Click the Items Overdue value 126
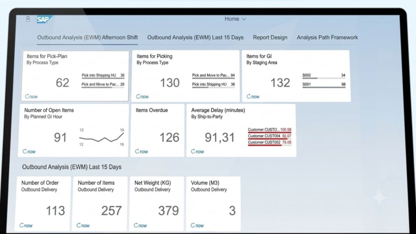416x234 pixels. (x=169, y=137)
